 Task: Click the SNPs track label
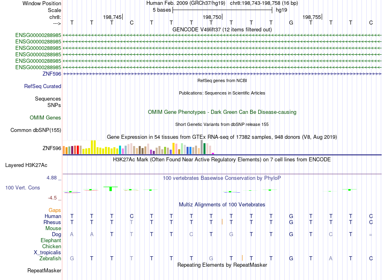pos(54,105)
